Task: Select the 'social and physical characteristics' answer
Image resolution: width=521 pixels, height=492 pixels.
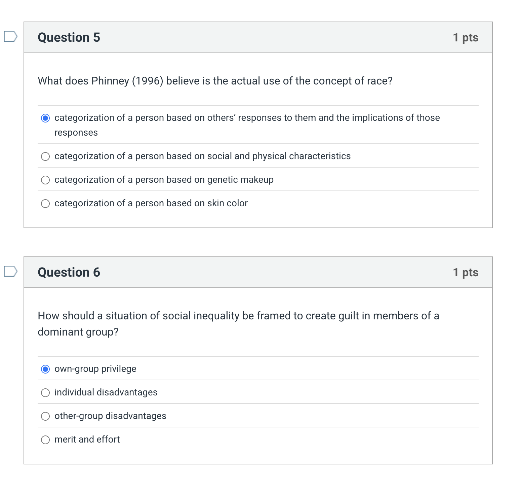Action: point(45,156)
